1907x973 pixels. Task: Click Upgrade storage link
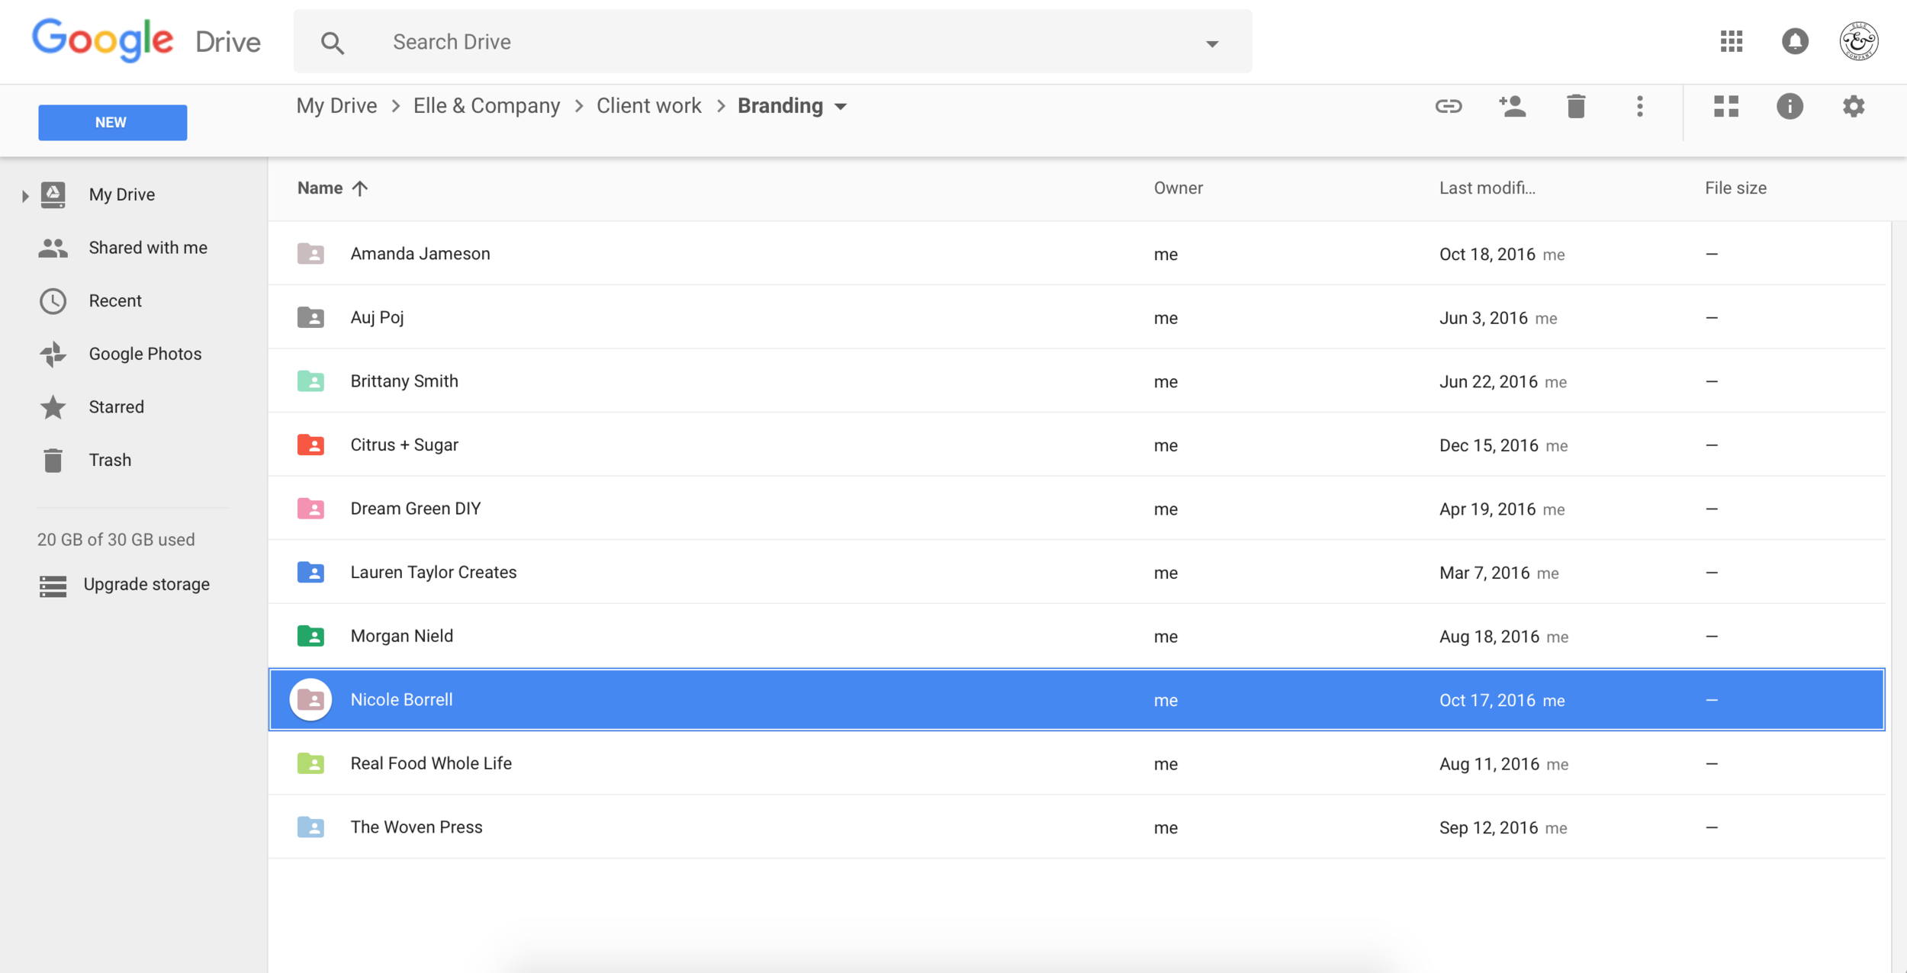[146, 584]
